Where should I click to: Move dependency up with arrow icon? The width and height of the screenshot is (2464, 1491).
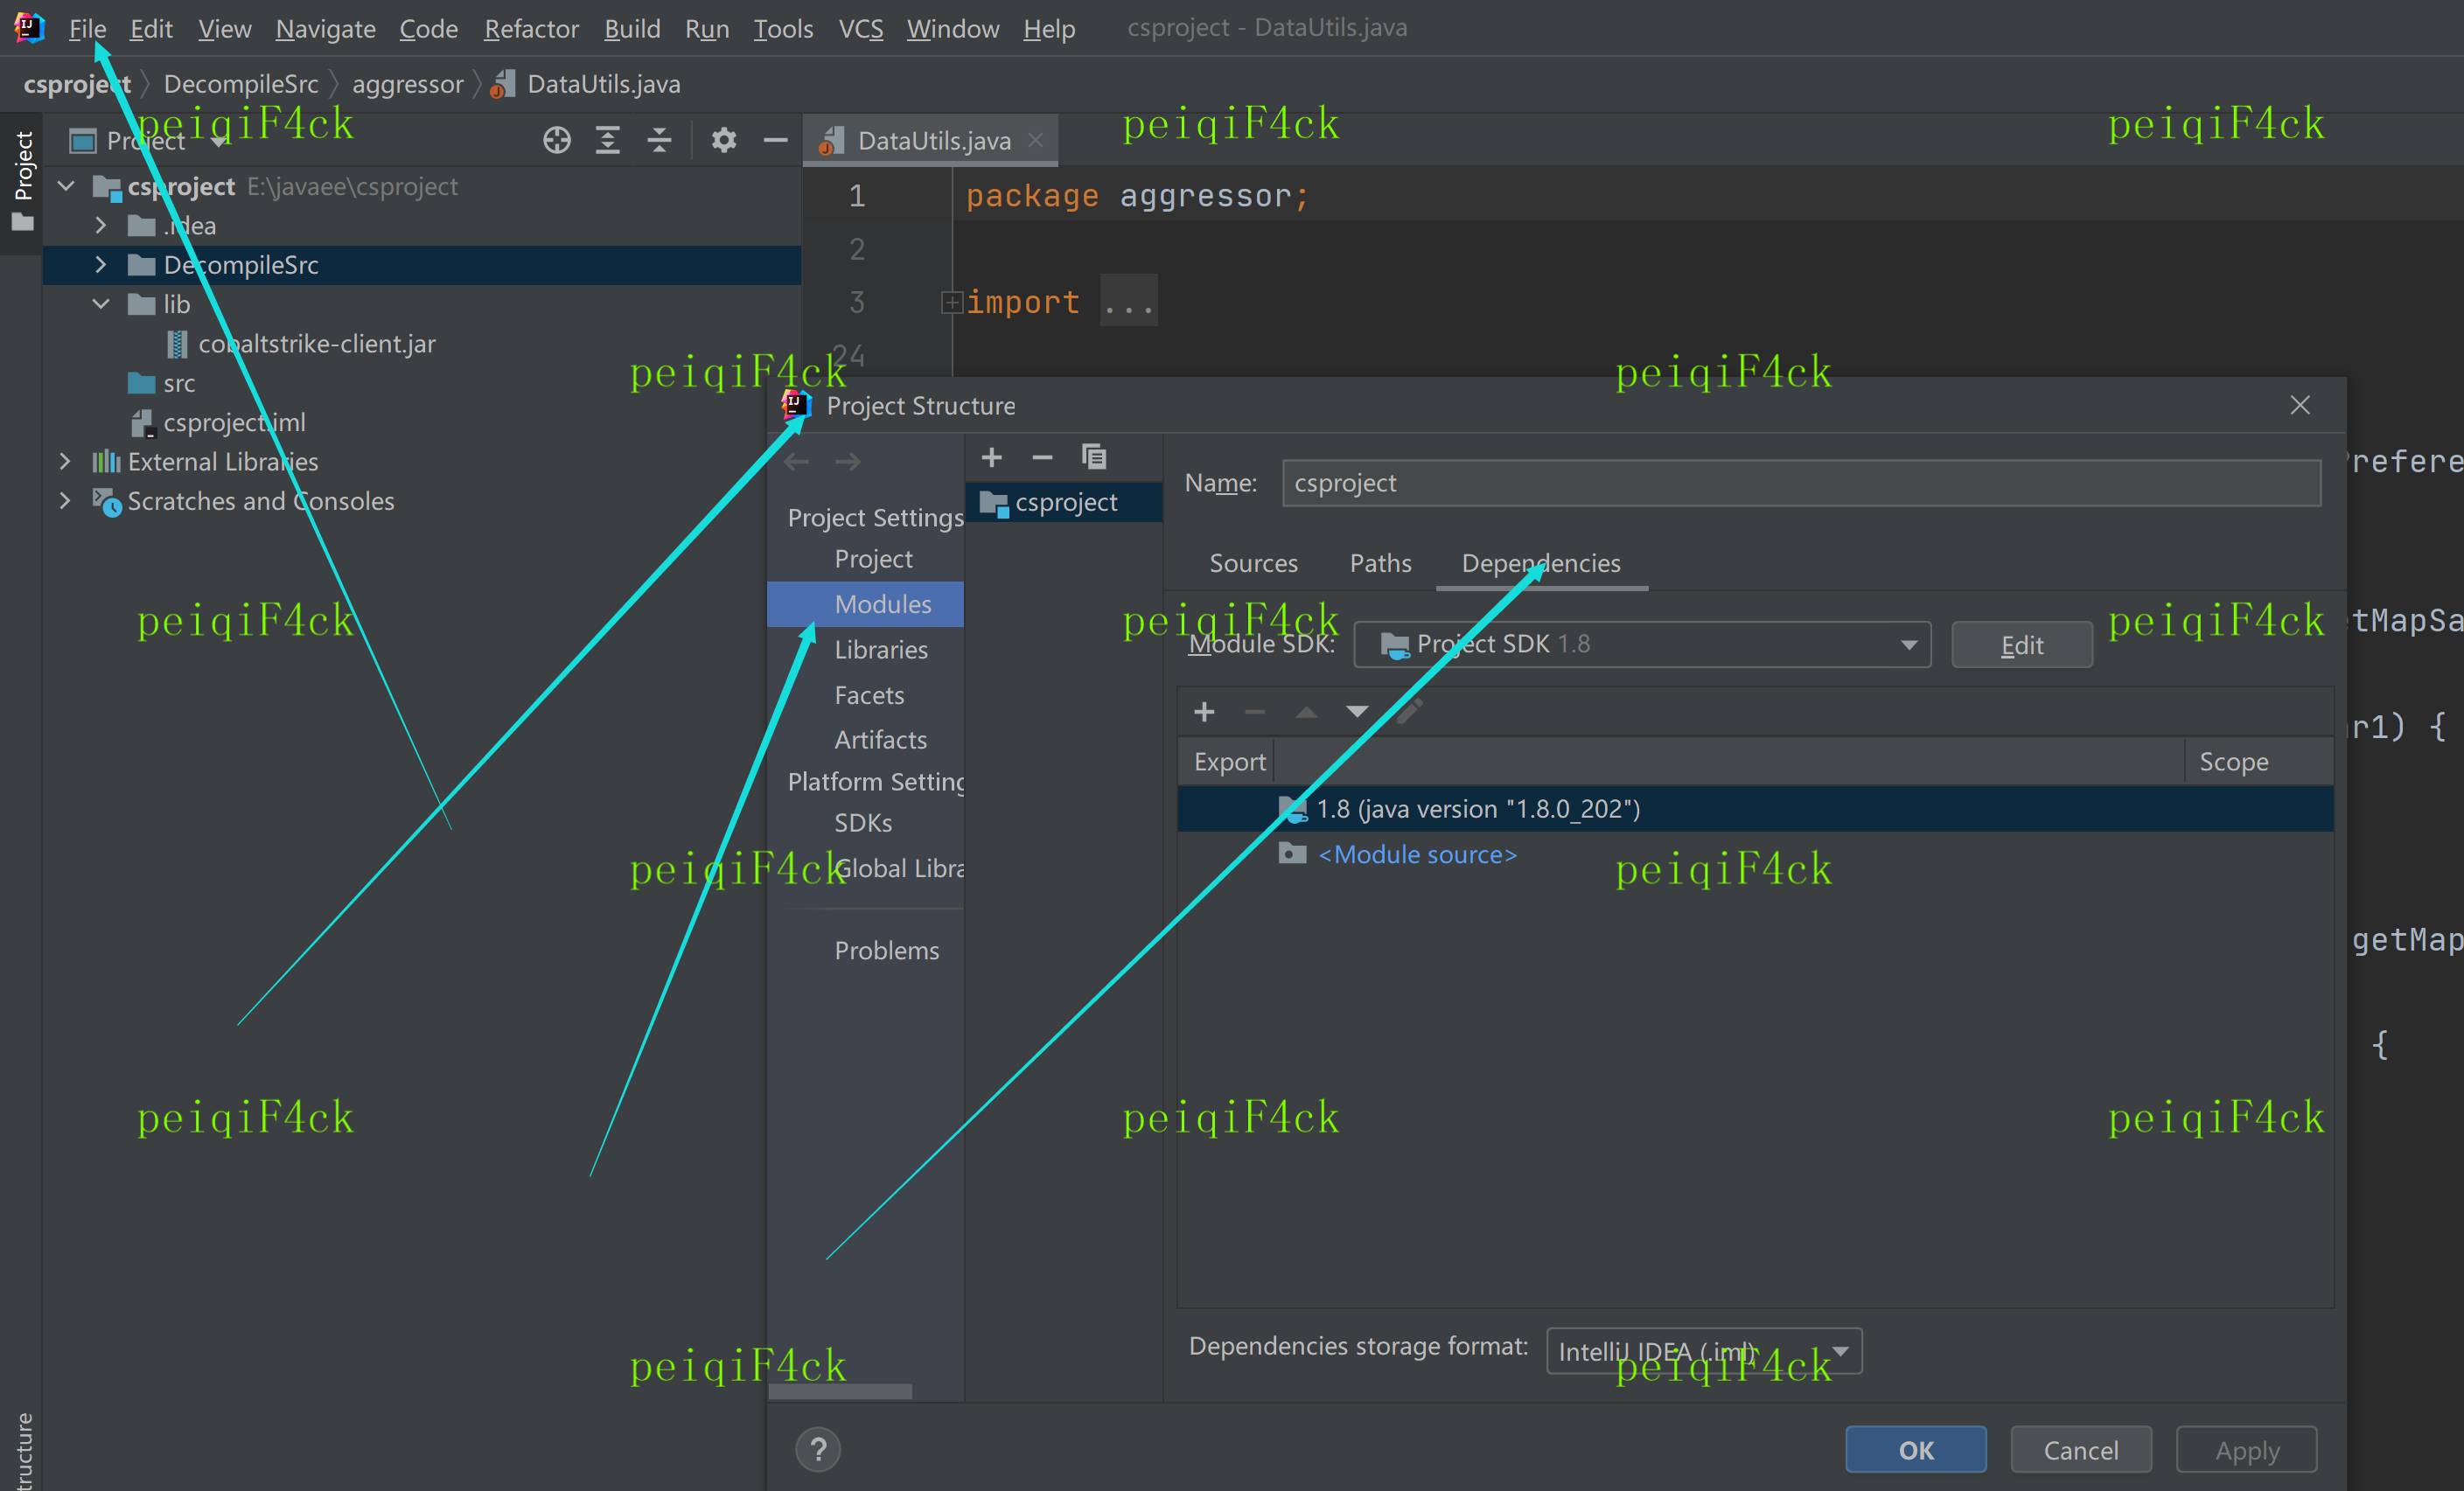pos(1306,712)
